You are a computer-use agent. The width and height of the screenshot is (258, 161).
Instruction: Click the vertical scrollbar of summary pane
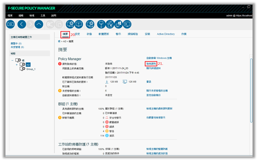click(251, 90)
